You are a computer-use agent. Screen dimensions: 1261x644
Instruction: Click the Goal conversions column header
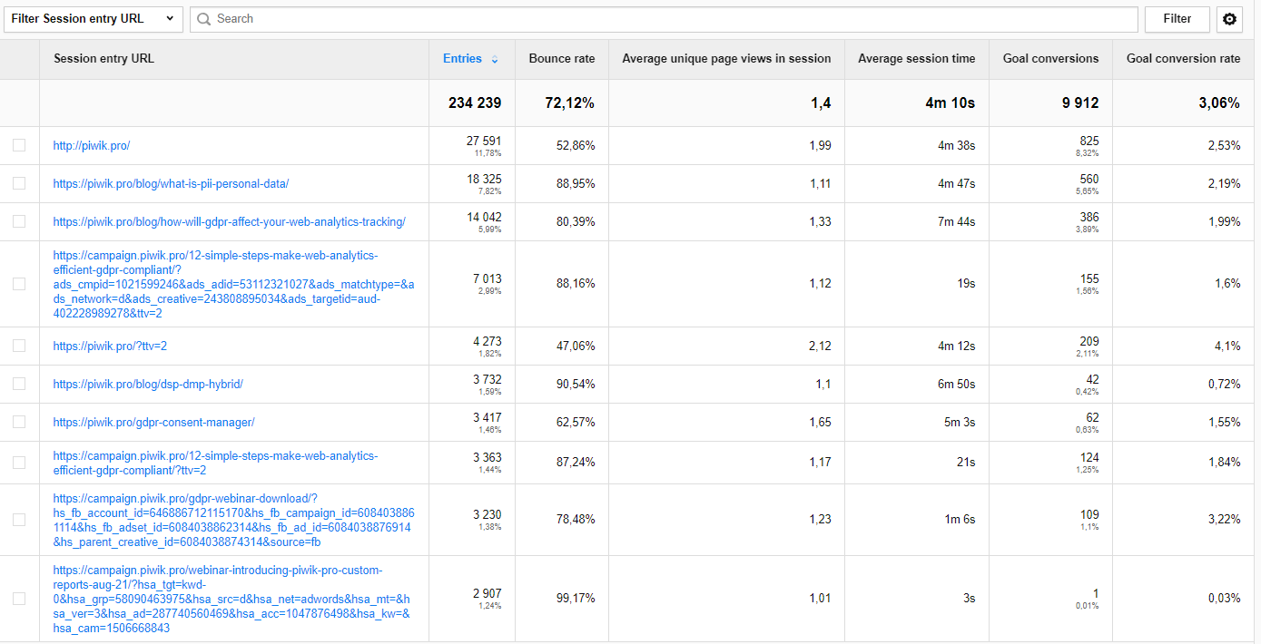click(1050, 59)
